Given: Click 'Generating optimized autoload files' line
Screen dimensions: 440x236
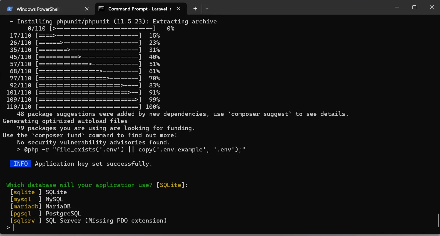Looking at the screenshot, I should click(x=65, y=121).
